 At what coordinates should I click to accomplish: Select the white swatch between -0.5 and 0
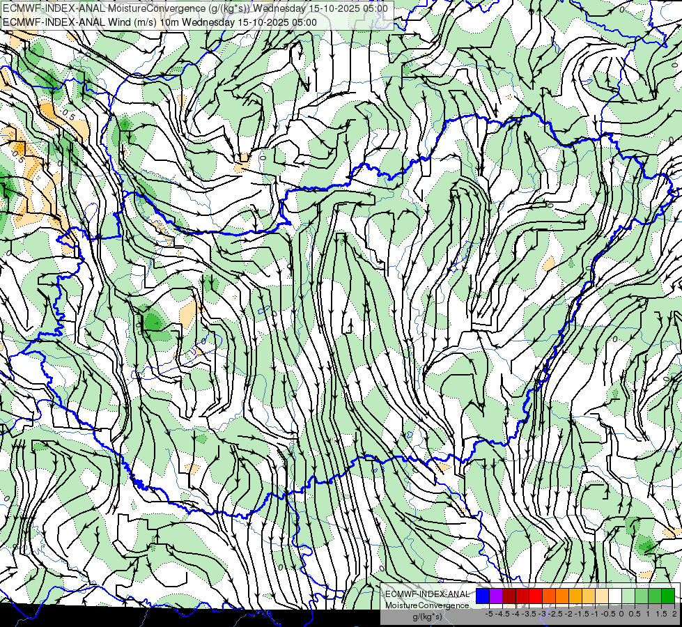tap(615, 596)
